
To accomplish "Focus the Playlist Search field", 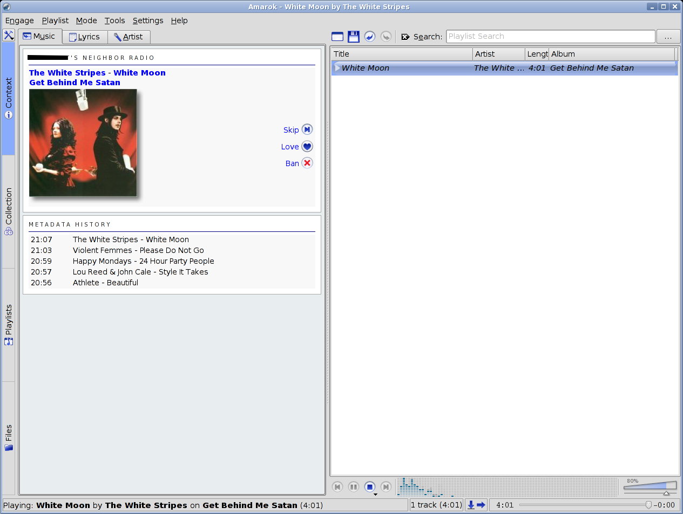I will point(551,36).
